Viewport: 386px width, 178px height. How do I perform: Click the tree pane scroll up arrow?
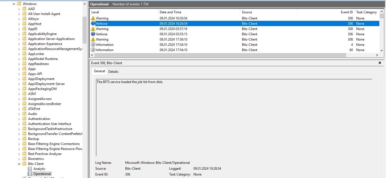pos(85,4)
